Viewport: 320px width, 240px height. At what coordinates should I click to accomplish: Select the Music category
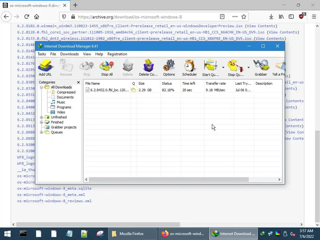[61, 102]
